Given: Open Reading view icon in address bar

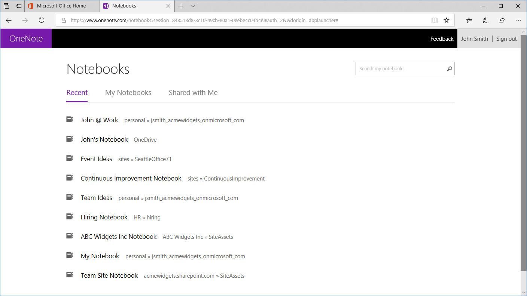Looking at the screenshot, I should pyautogui.click(x=435, y=21).
